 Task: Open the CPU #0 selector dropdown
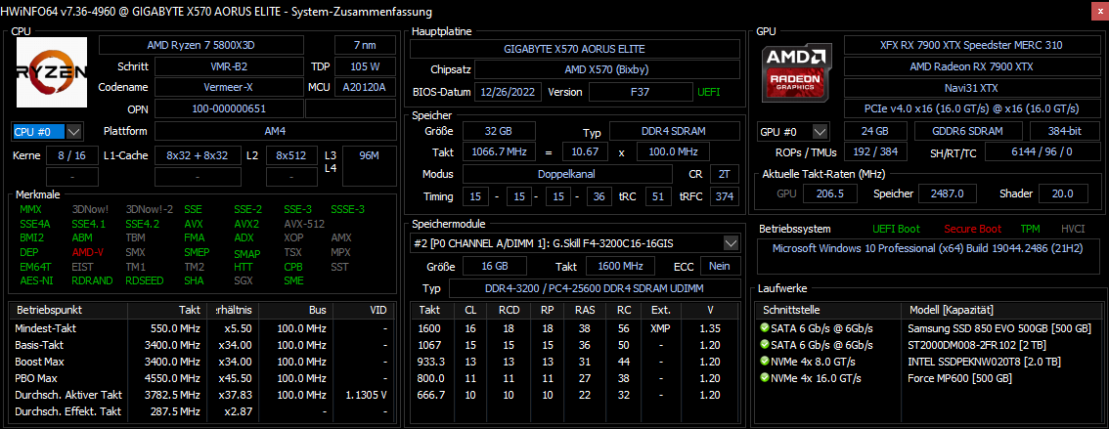74,132
